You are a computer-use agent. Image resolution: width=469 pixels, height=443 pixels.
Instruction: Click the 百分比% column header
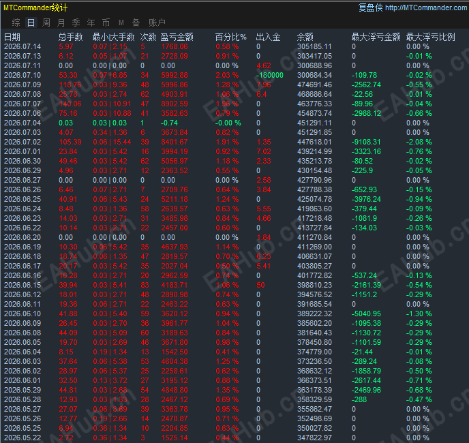click(x=231, y=37)
